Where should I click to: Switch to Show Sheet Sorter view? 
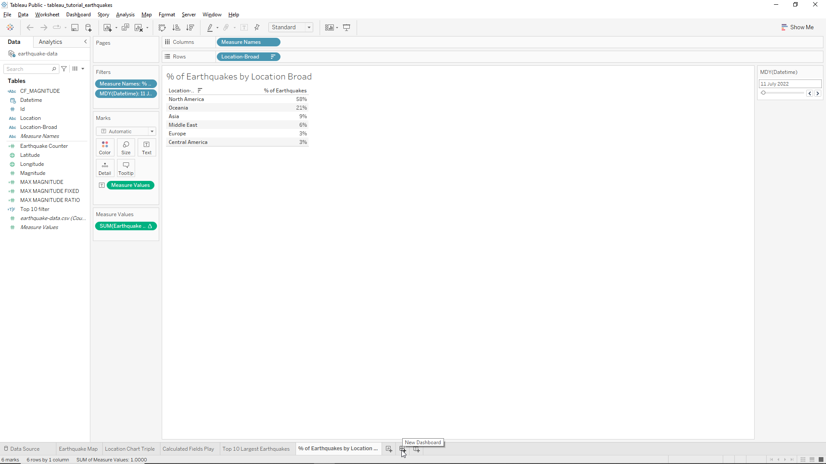tap(803, 460)
